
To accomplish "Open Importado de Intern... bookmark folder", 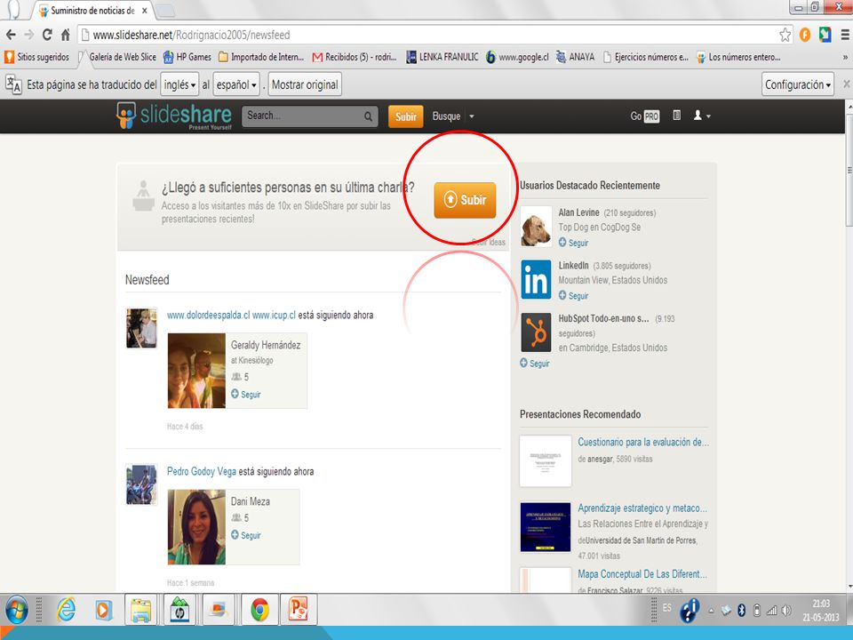I will [x=261, y=57].
